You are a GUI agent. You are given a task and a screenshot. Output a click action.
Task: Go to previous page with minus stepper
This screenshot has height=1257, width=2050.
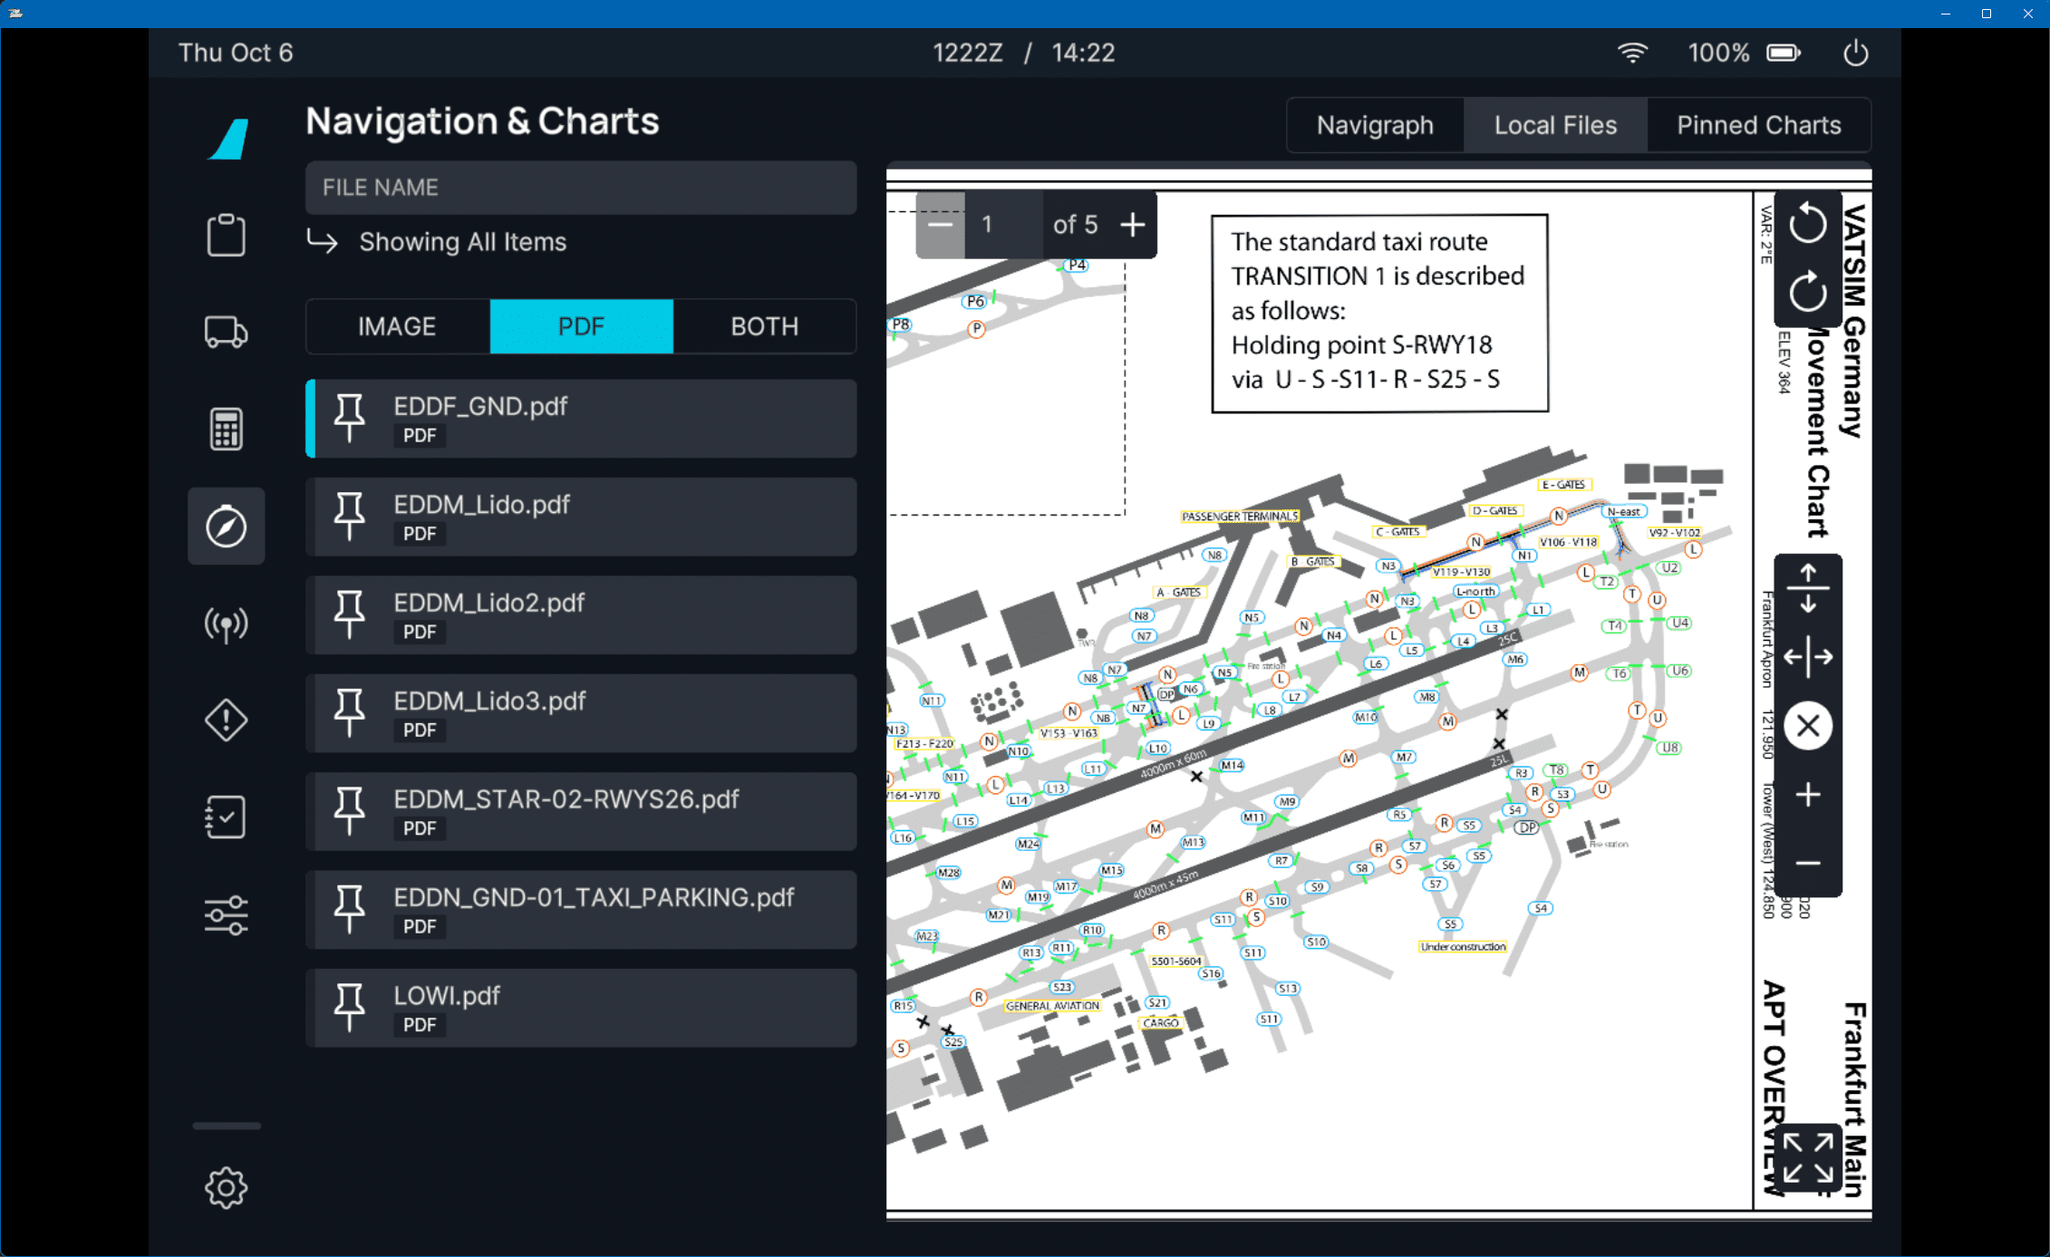[940, 224]
